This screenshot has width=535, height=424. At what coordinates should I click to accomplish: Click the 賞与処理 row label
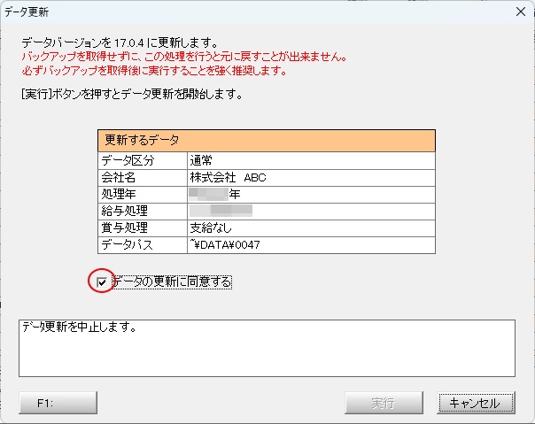pyautogui.click(x=142, y=227)
